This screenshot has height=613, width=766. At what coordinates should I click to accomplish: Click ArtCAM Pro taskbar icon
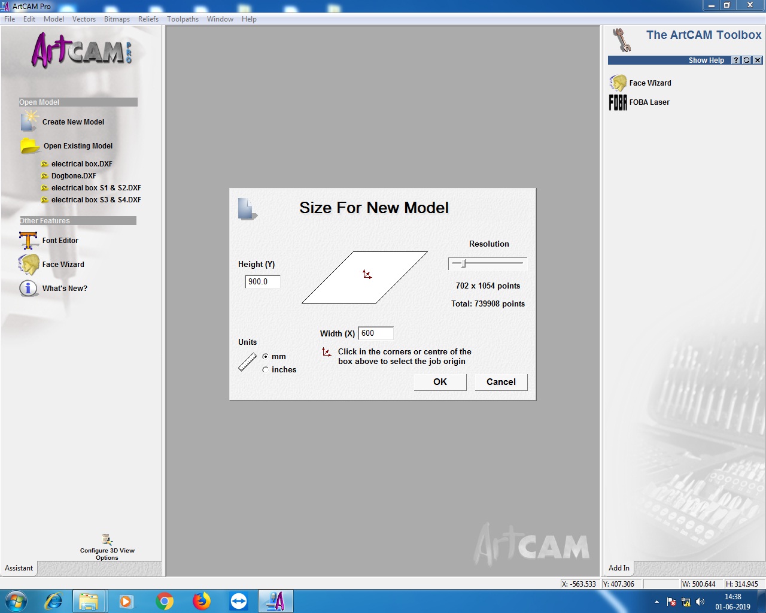coord(276,601)
